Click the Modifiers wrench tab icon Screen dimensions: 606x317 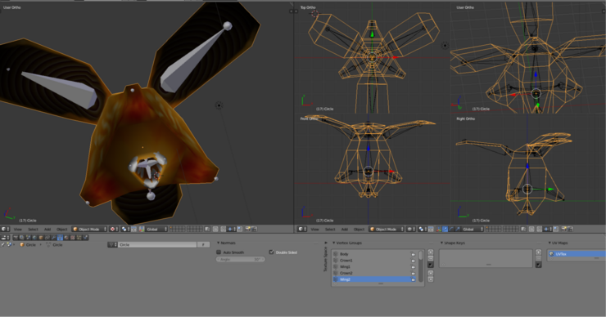tap(54, 238)
